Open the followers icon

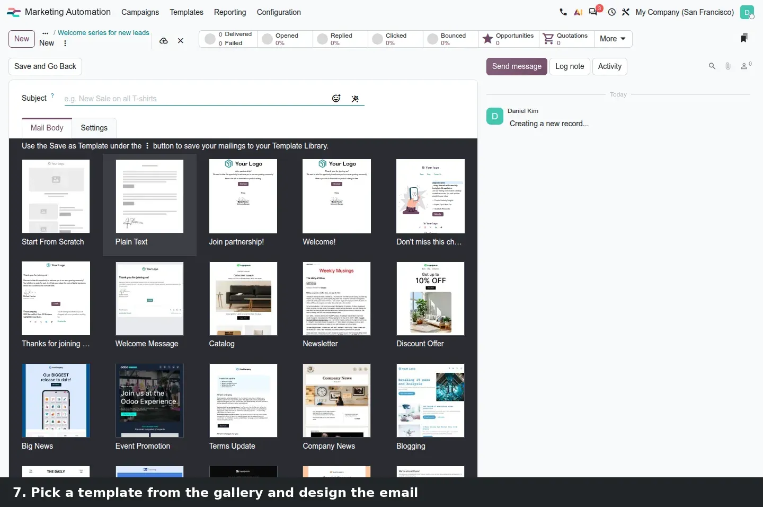pyautogui.click(x=746, y=66)
